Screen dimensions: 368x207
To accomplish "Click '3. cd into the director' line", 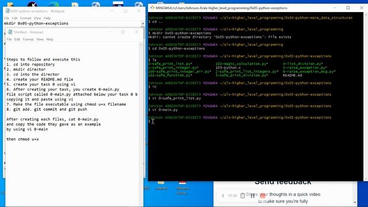I will point(33,74).
